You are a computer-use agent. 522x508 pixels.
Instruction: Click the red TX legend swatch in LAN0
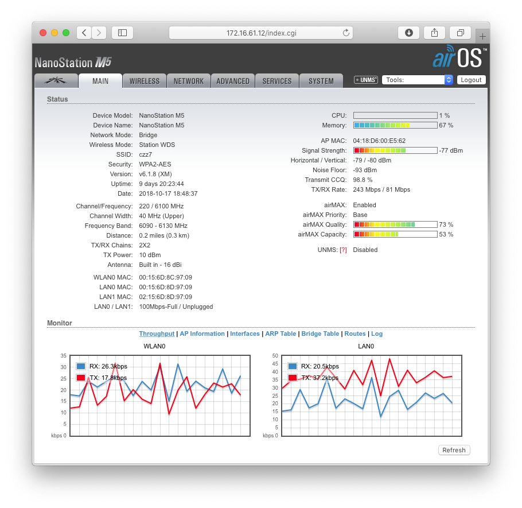(x=293, y=378)
